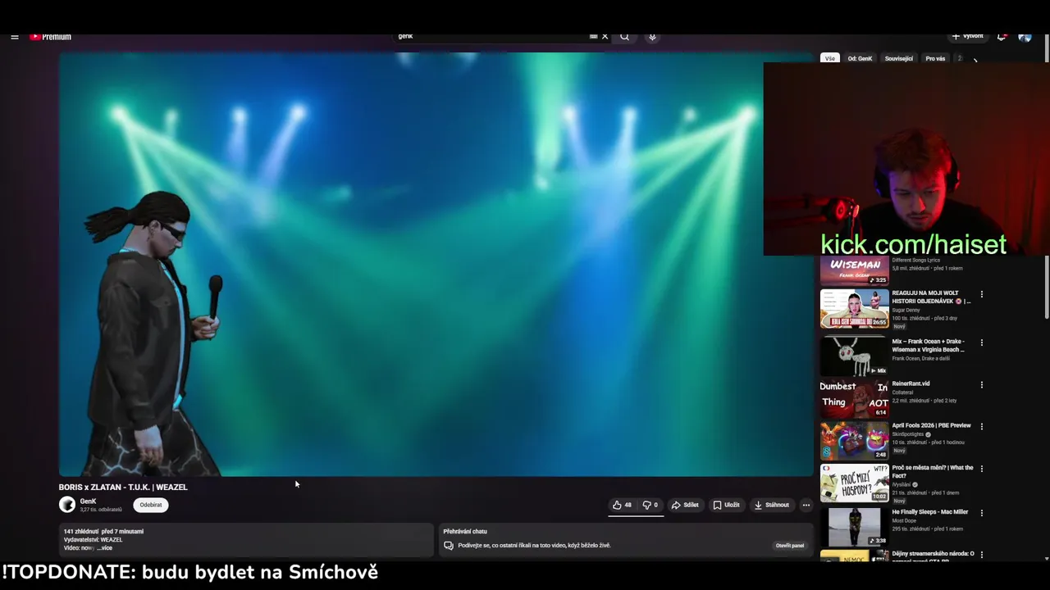The height and width of the screenshot is (590, 1050).
Task: Open the YouTube hamburger guide menu
Action: click(14, 37)
